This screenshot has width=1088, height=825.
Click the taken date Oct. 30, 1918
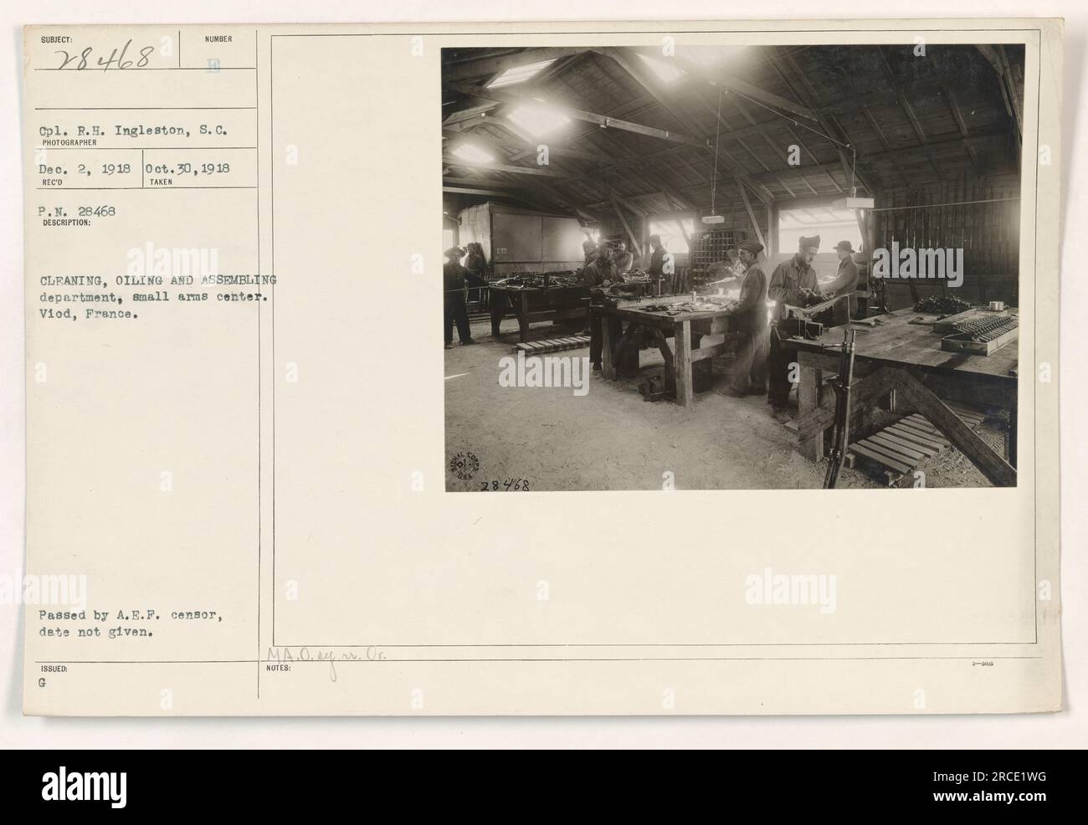point(189,168)
